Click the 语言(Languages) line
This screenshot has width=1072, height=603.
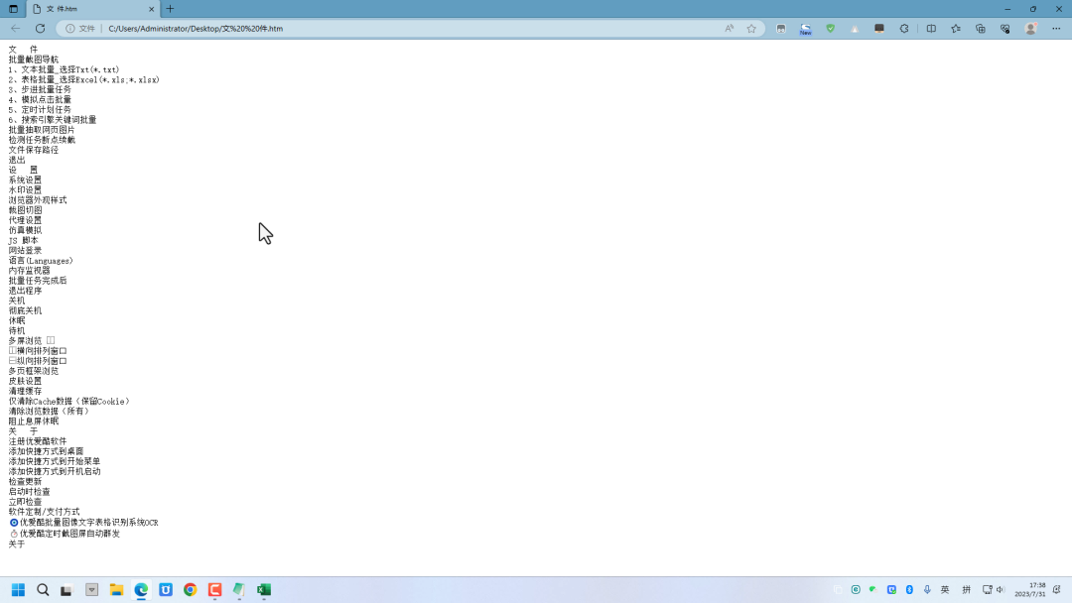point(41,260)
